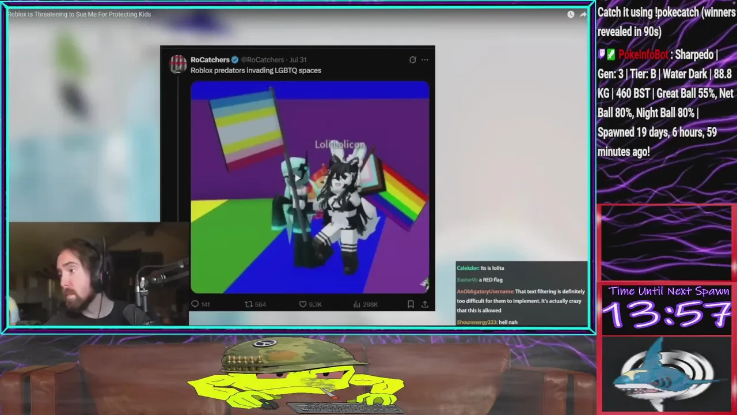737x415 pixels.
Task: Open the video title link about Roblox
Action: click(79, 14)
